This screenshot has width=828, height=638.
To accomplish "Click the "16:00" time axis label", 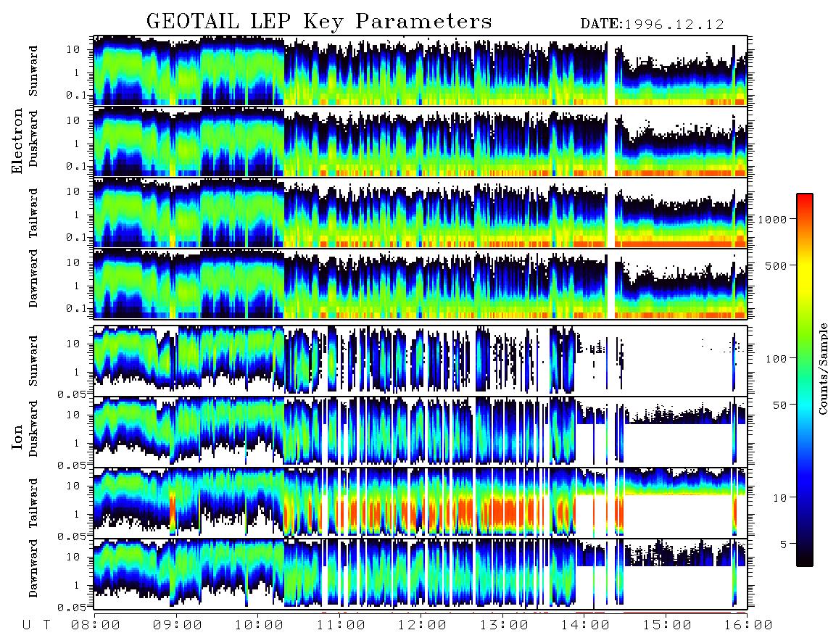I will pos(748,625).
